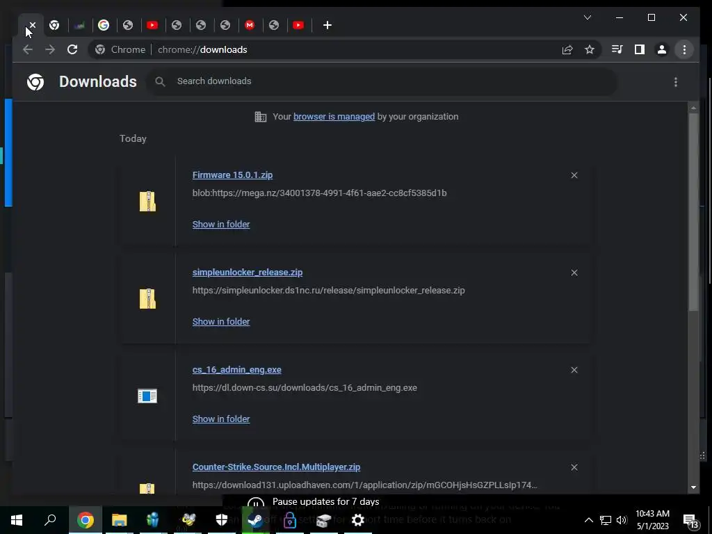Open Chrome's three-dot main menu
The width and height of the screenshot is (712, 534).
684,49
